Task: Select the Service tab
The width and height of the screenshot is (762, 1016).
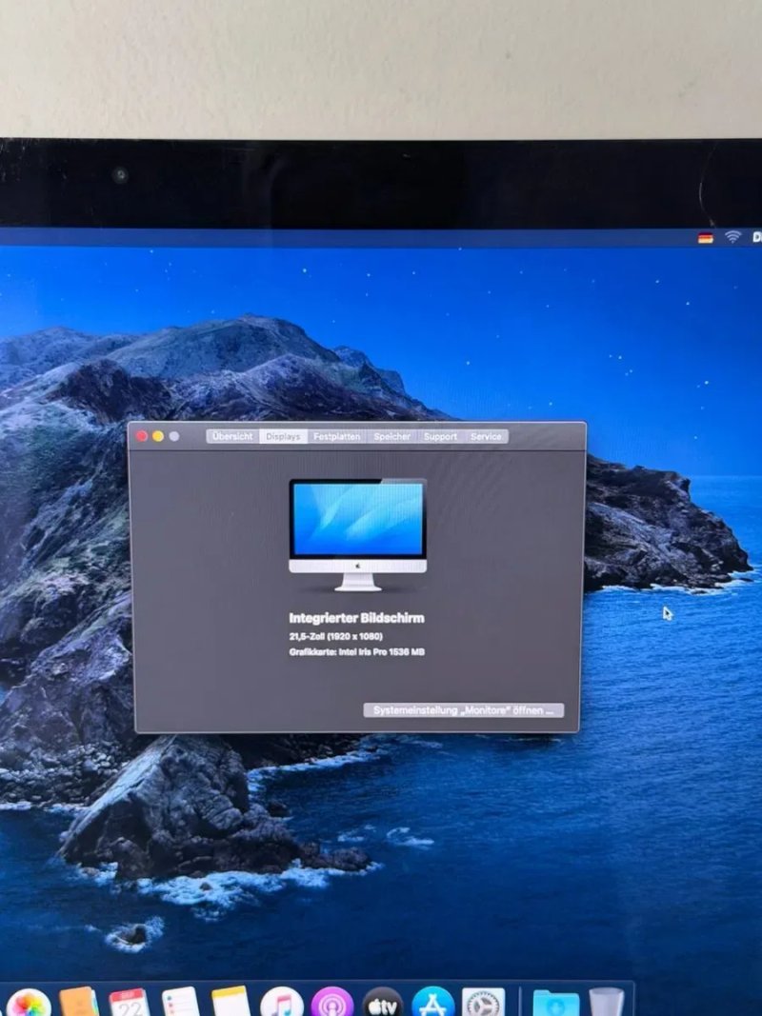Action: [x=486, y=437]
